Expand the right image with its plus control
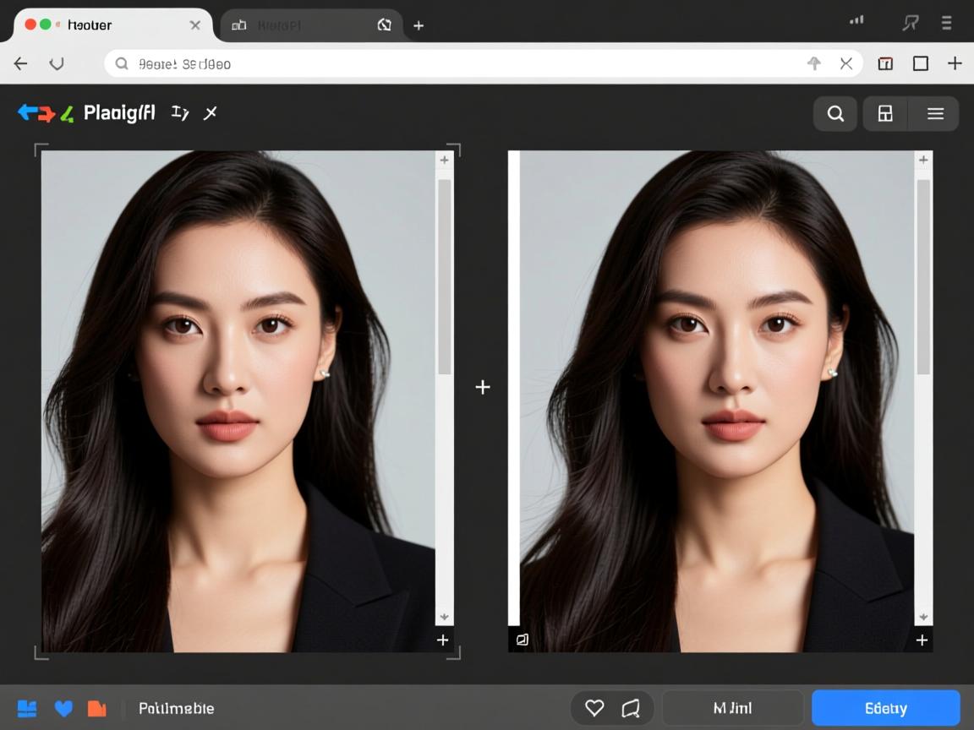This screenshot has height=730, width=974. point(922,640)
